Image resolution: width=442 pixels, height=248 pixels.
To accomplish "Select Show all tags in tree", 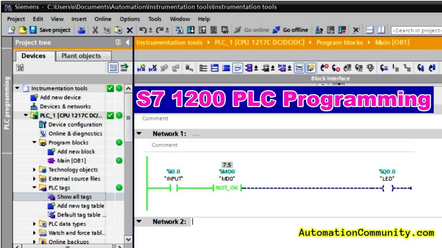I will pos(74,197).
